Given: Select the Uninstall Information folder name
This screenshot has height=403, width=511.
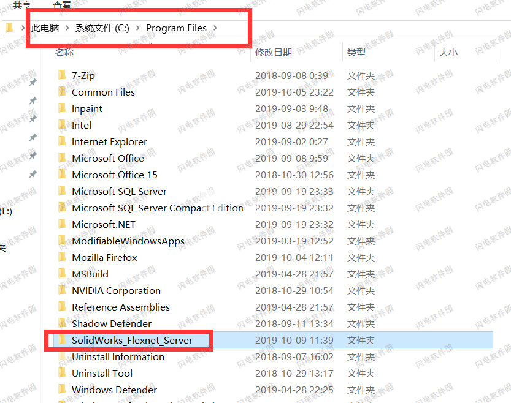Looking at the screenshot, I should (118, 356).
